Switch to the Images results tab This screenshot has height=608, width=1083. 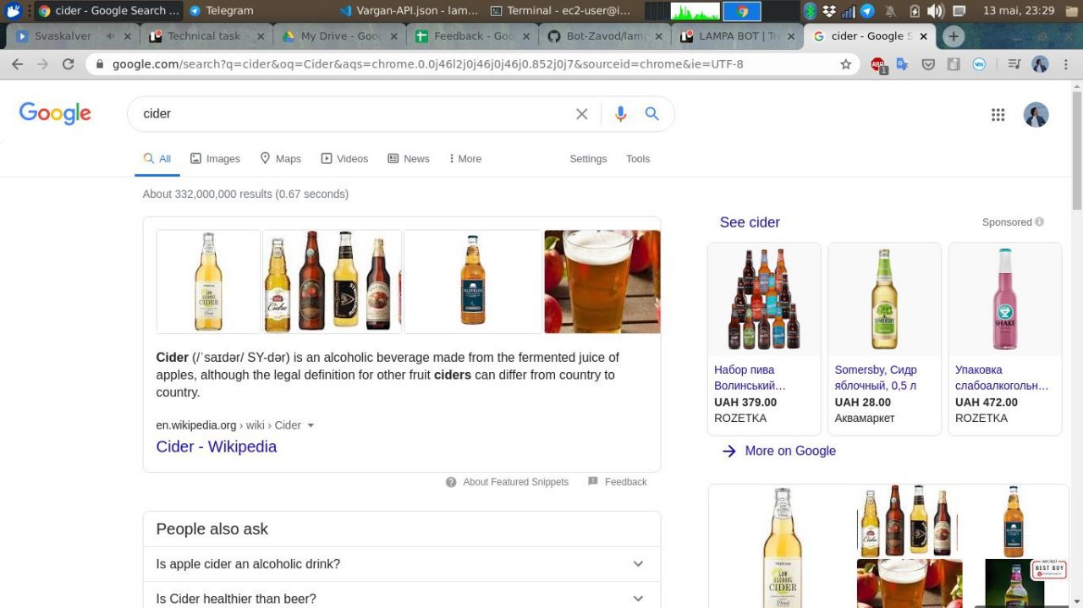(x=215, y=159)
